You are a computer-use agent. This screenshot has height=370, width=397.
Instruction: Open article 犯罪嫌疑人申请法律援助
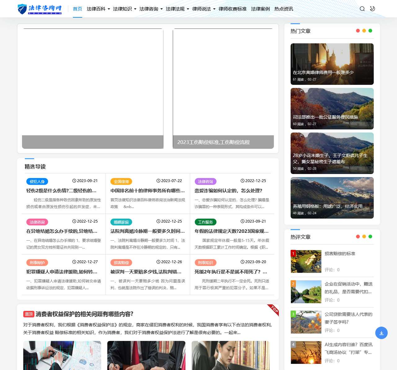point(62,272)
